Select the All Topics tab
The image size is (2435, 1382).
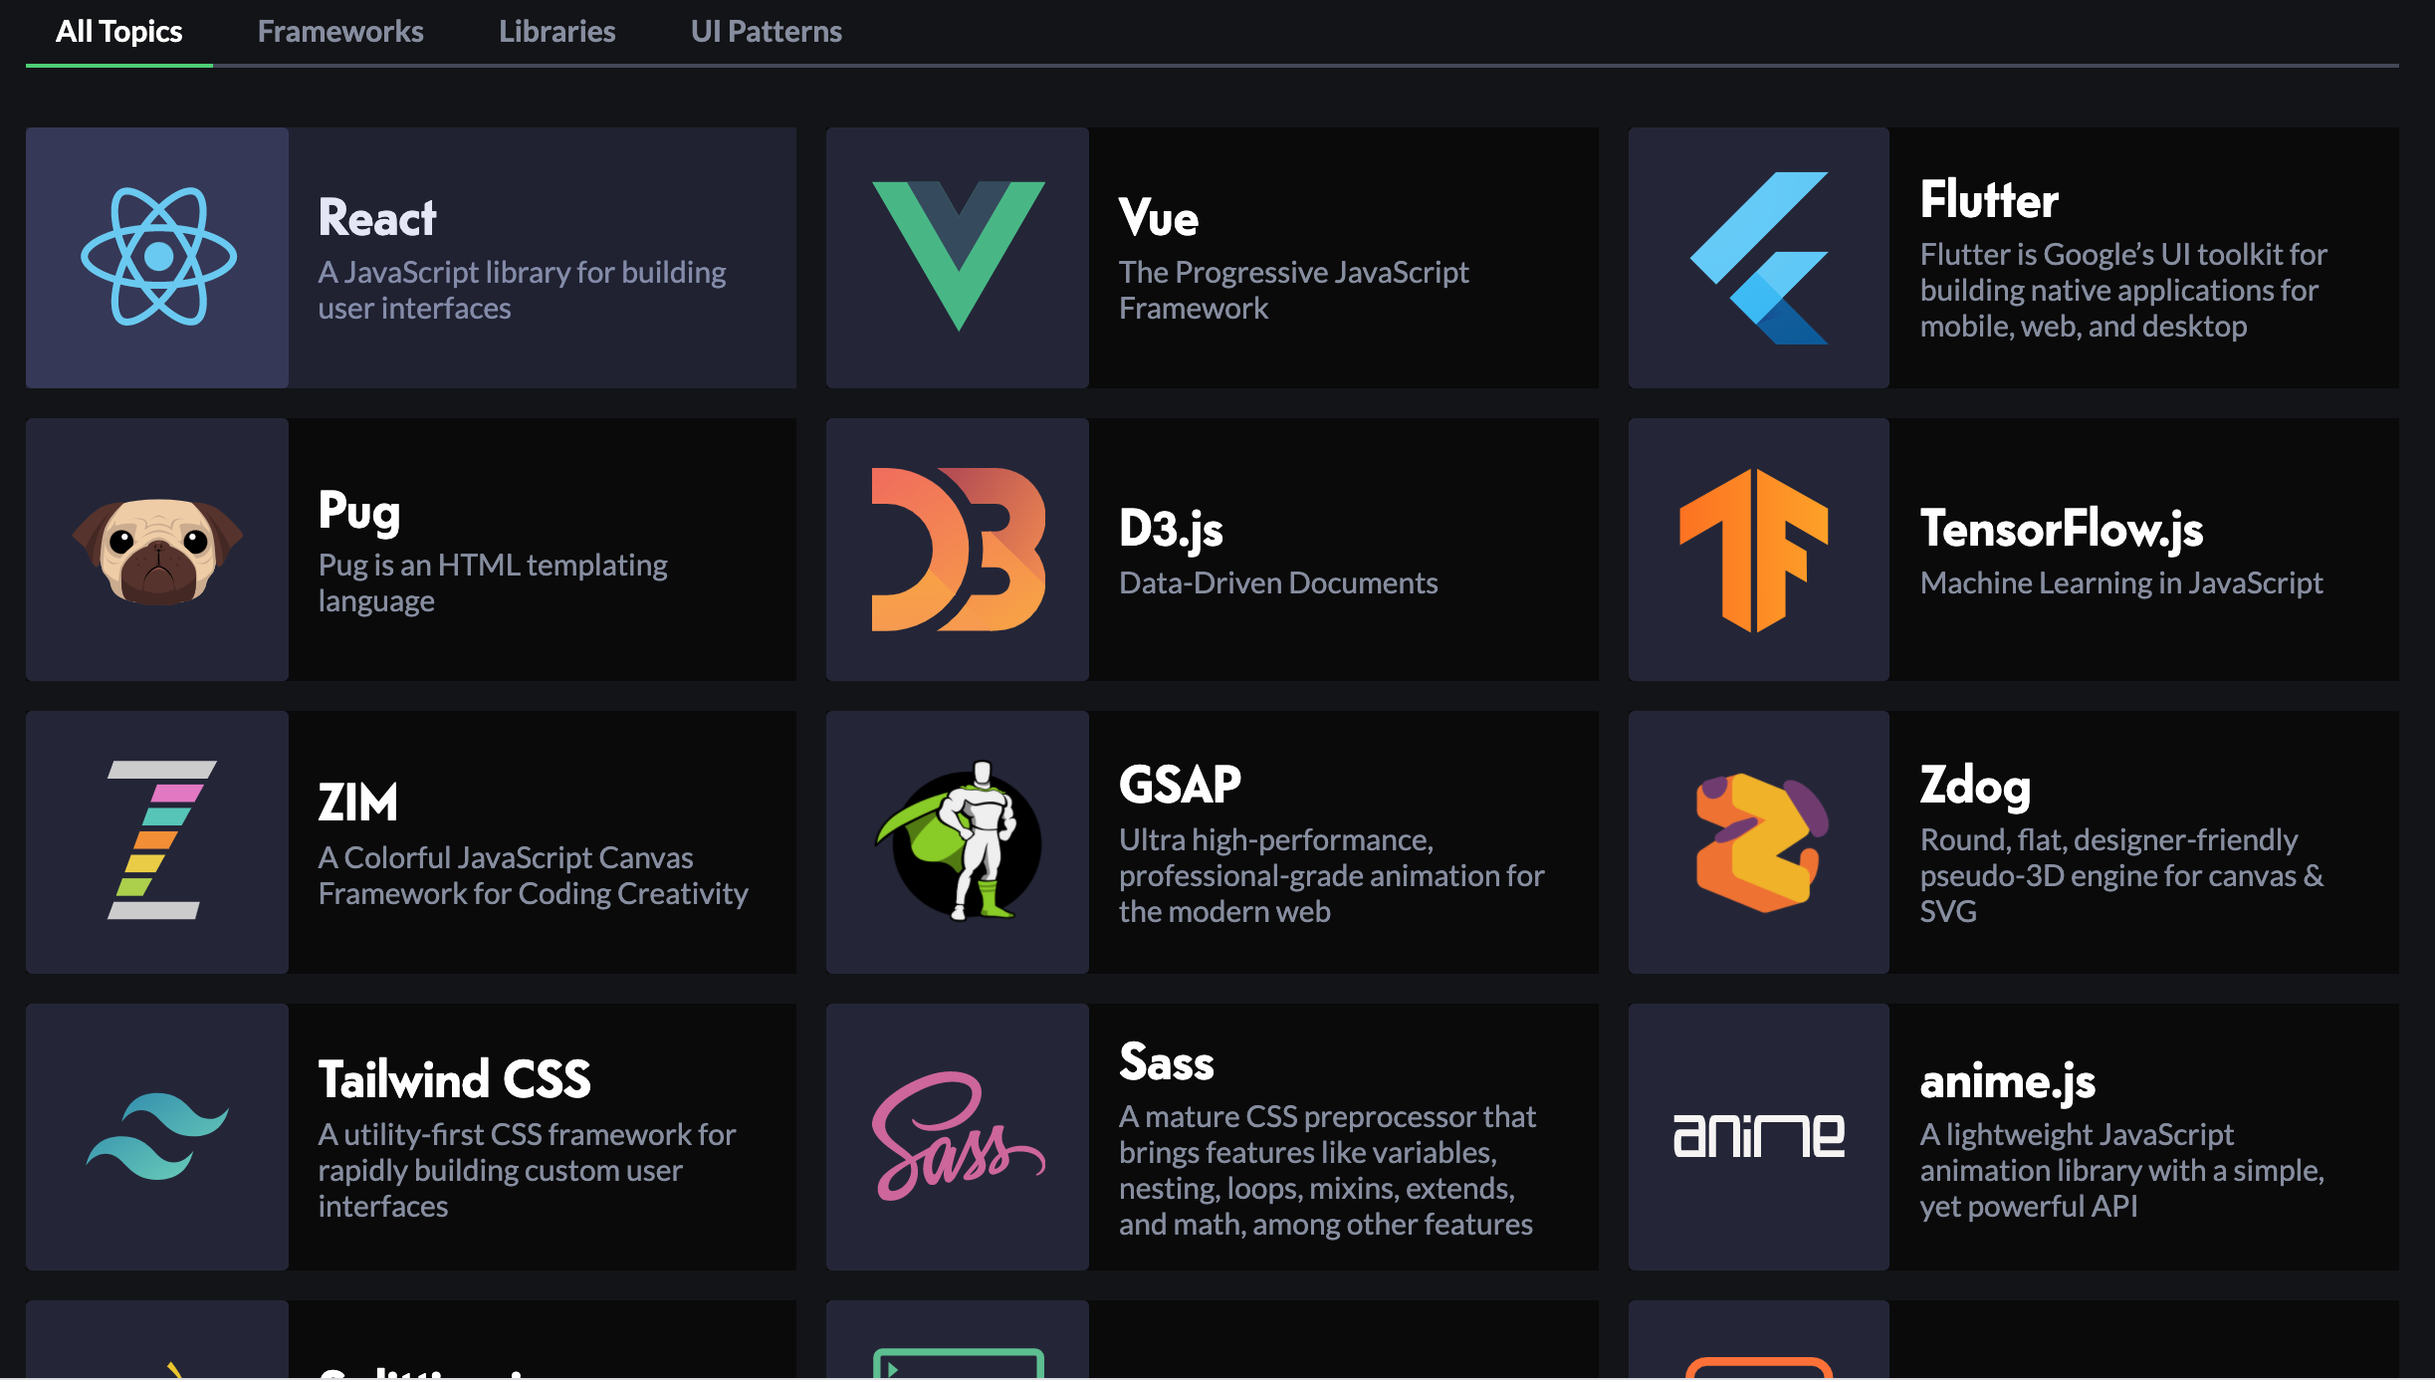coord(118,32)
